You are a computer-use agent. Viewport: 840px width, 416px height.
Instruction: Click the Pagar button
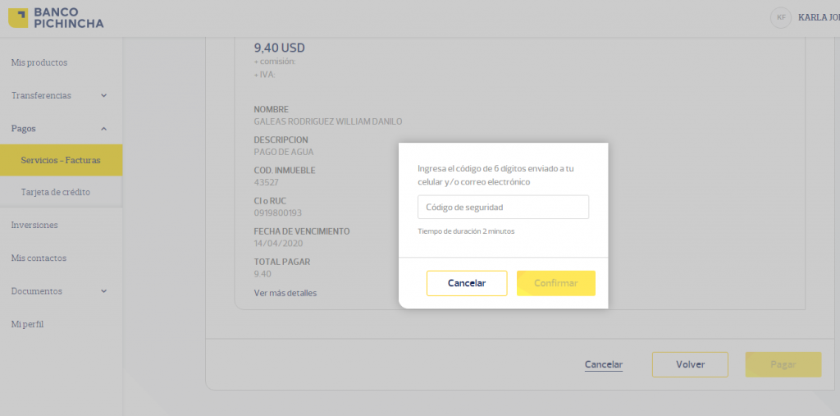783,364
